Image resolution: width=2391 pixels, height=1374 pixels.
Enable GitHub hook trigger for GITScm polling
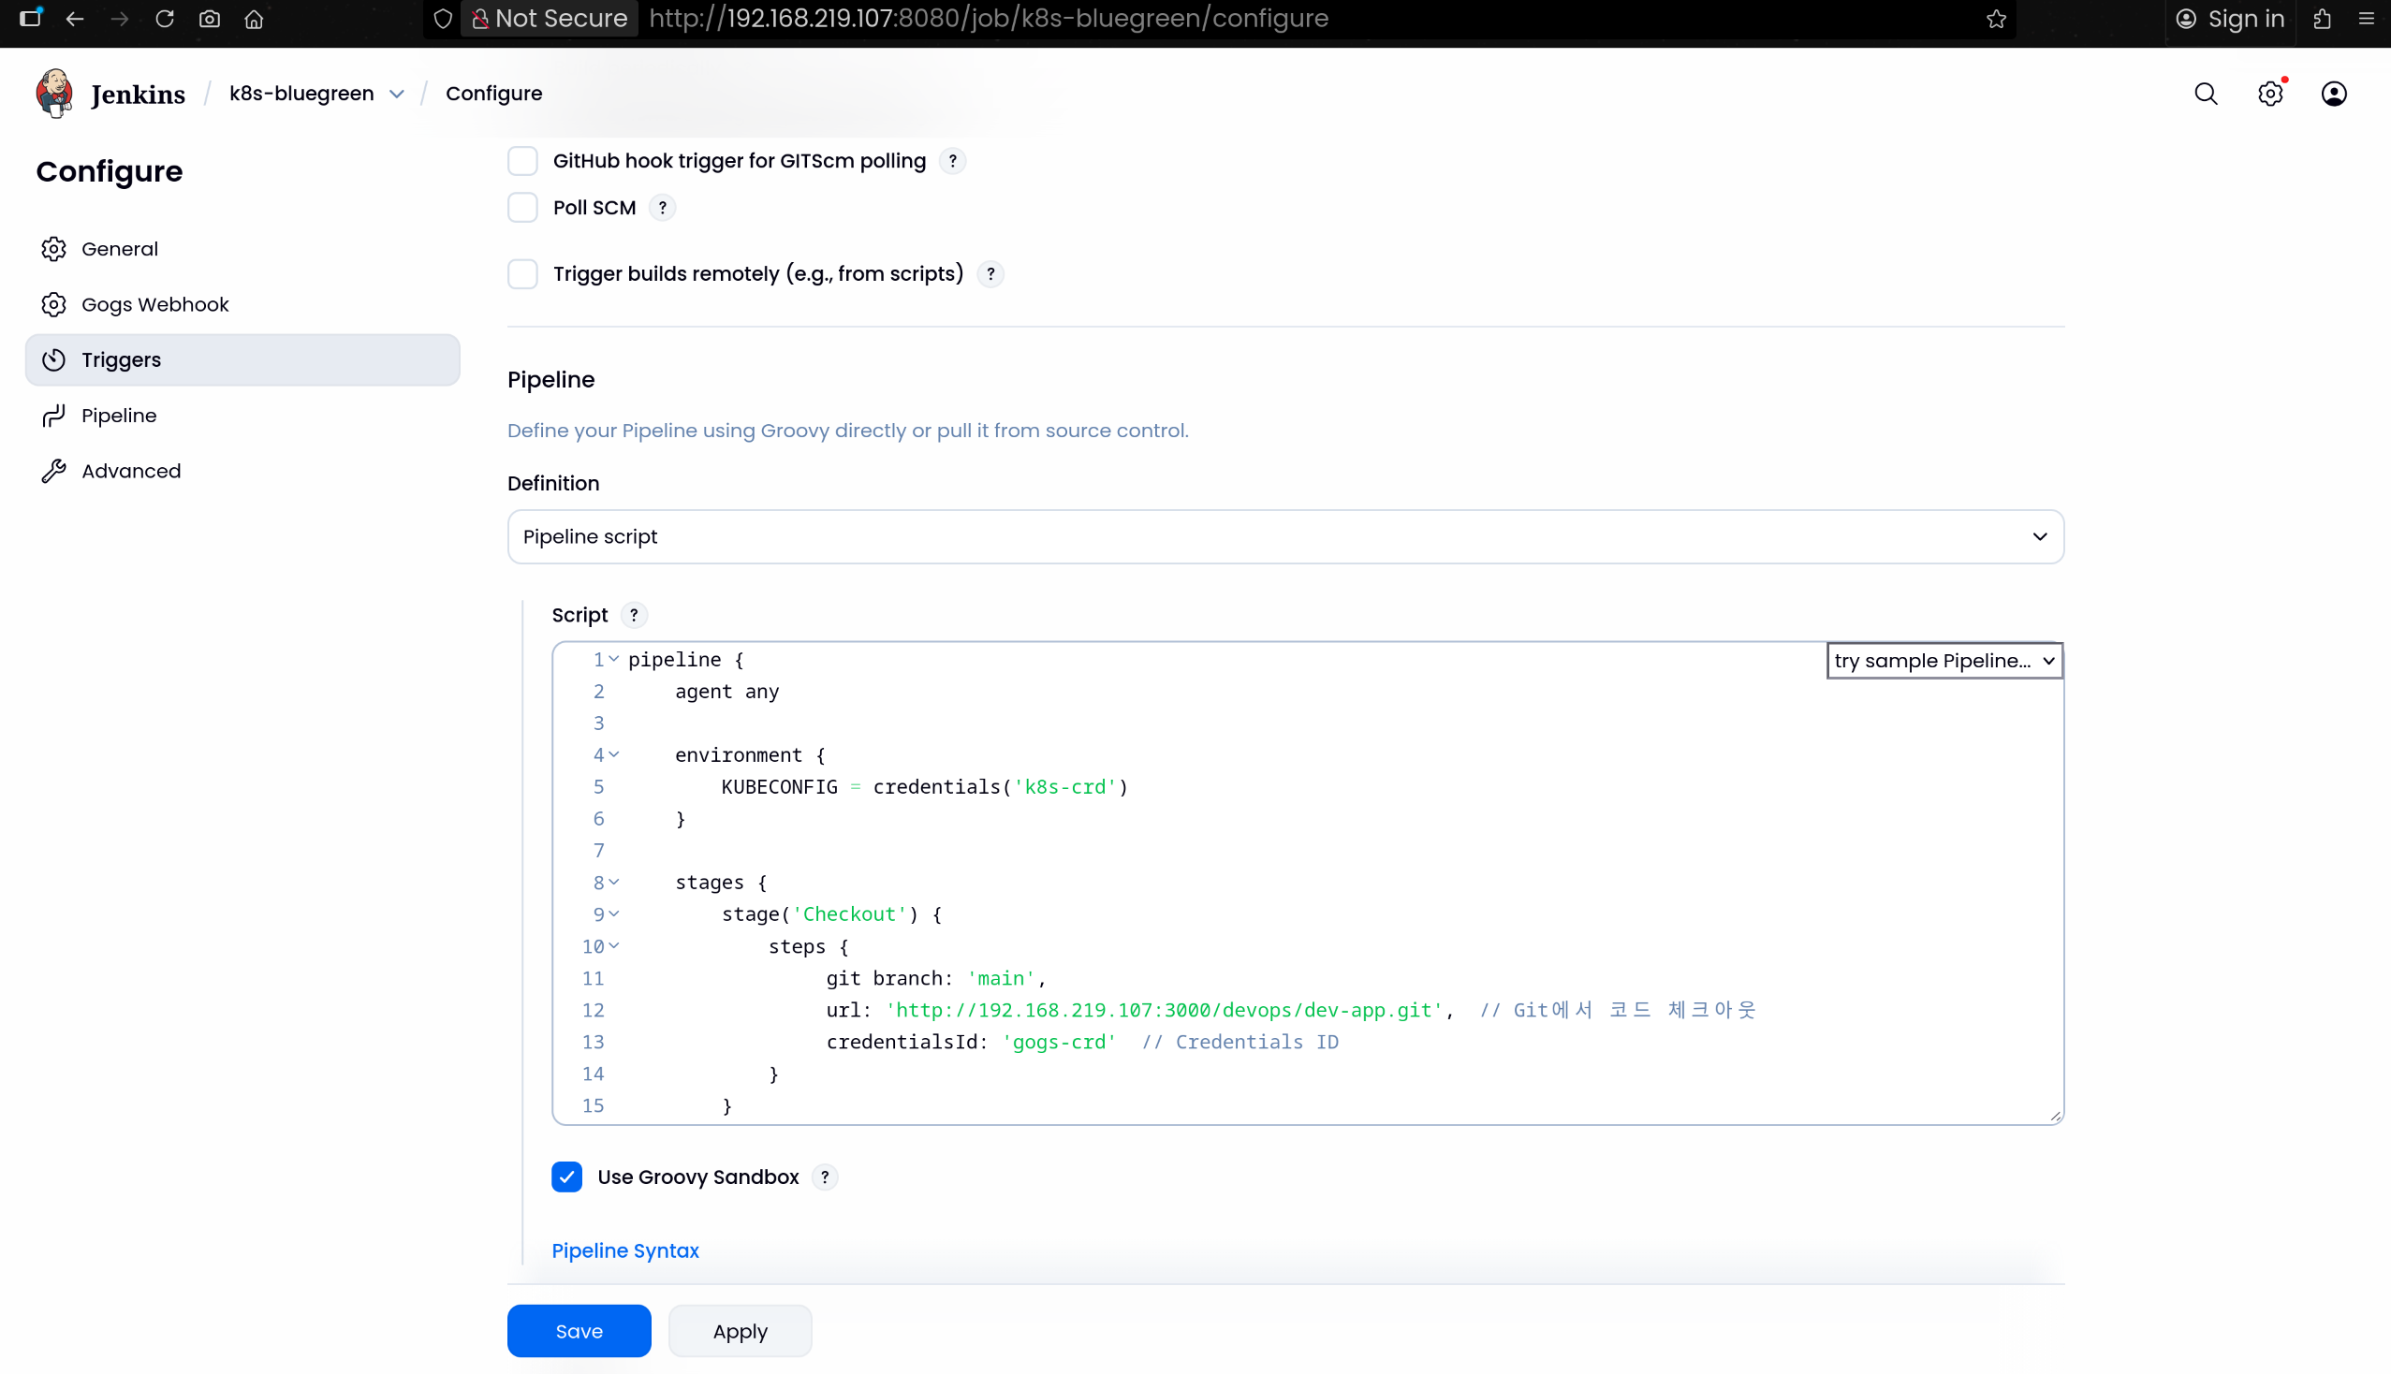click(522, 160)
